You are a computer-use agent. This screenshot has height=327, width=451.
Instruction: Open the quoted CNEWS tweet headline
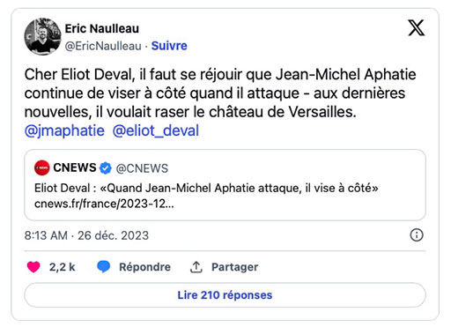click(206, 188)
